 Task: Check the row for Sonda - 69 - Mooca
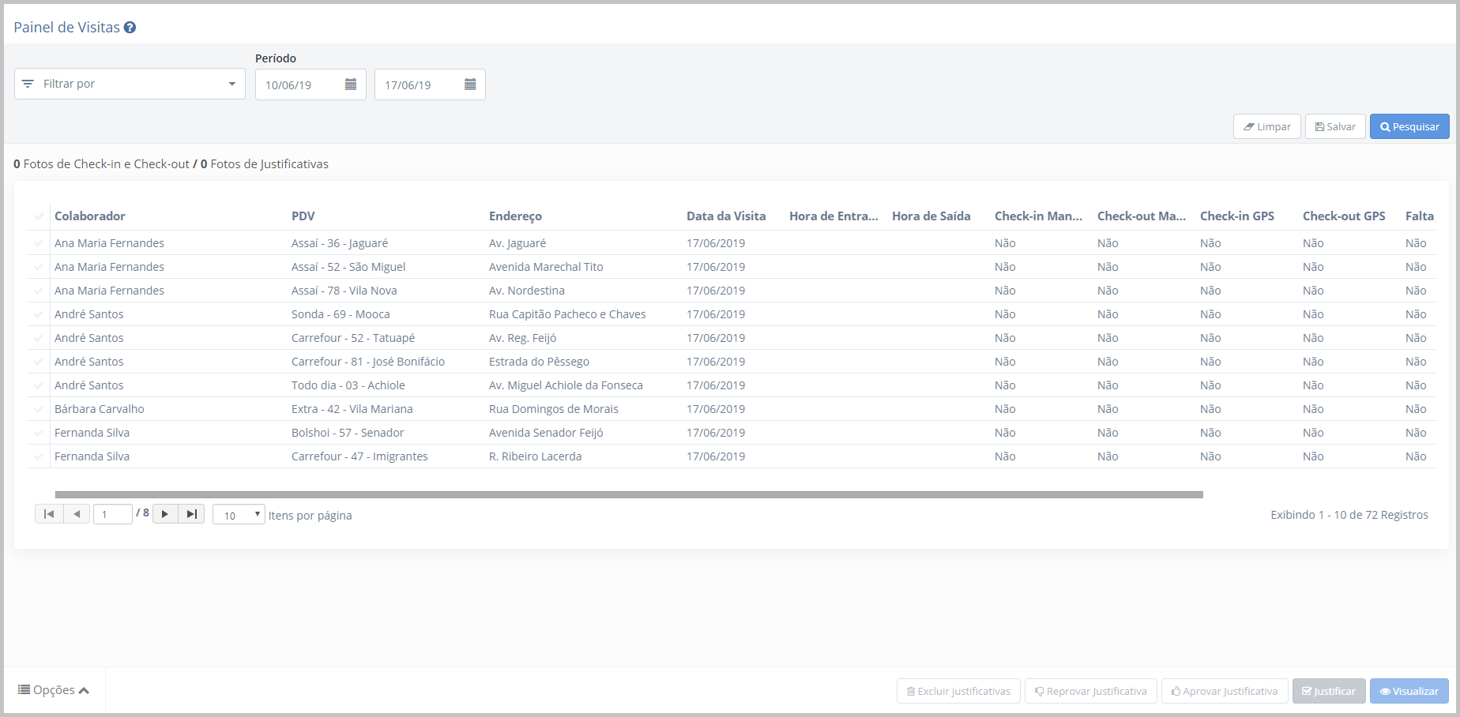39,314
